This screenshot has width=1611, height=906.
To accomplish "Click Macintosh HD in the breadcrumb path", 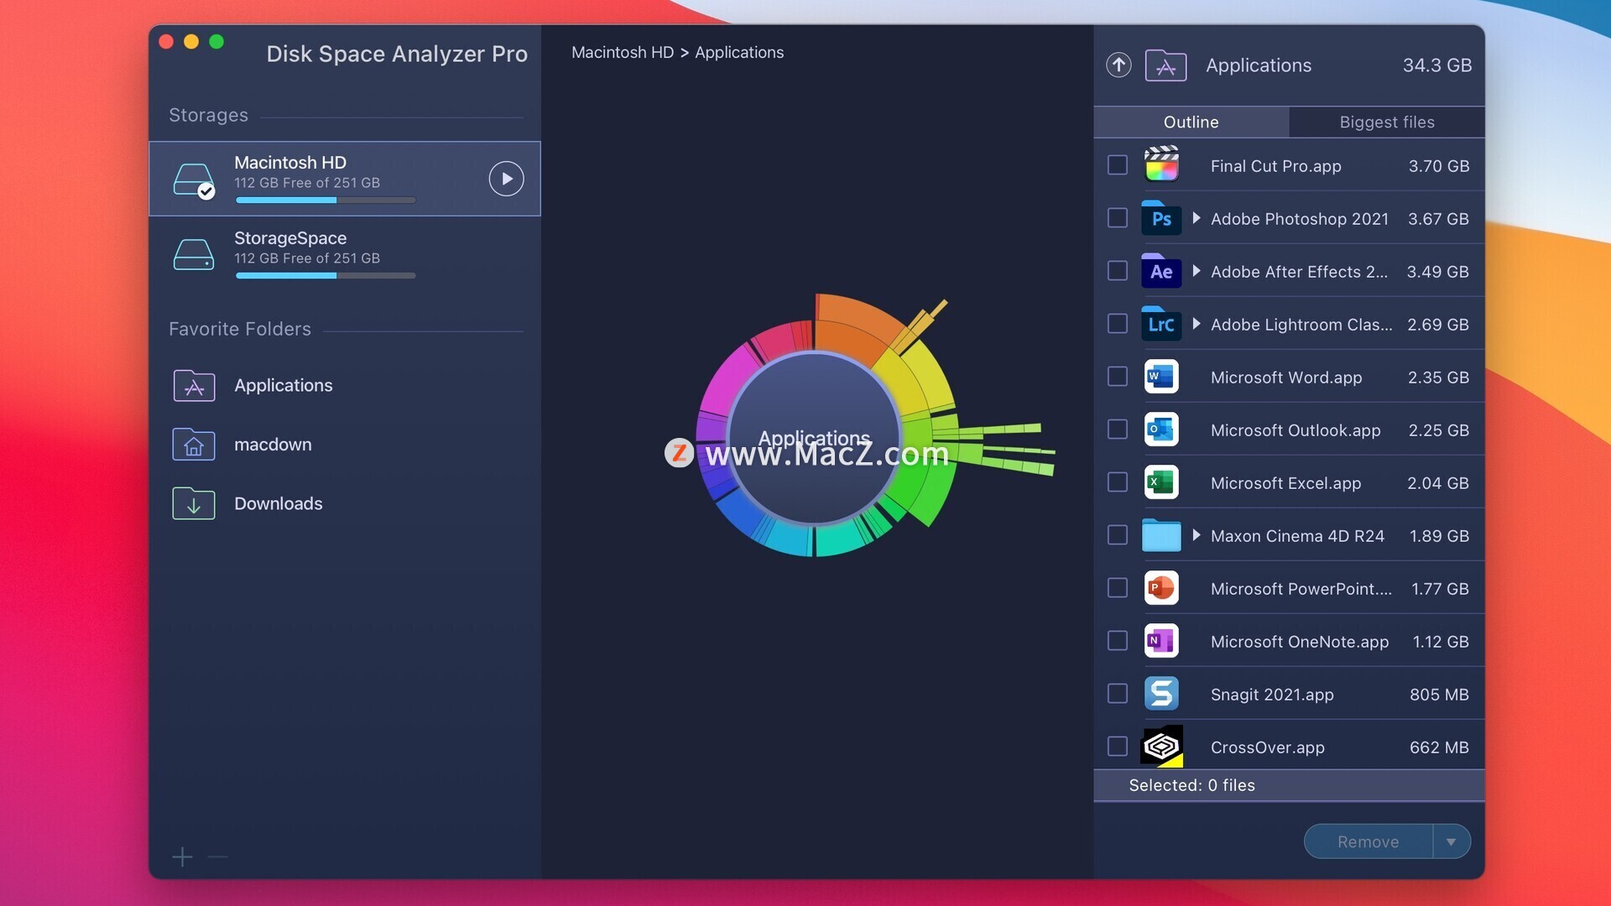I will [623, 52].
